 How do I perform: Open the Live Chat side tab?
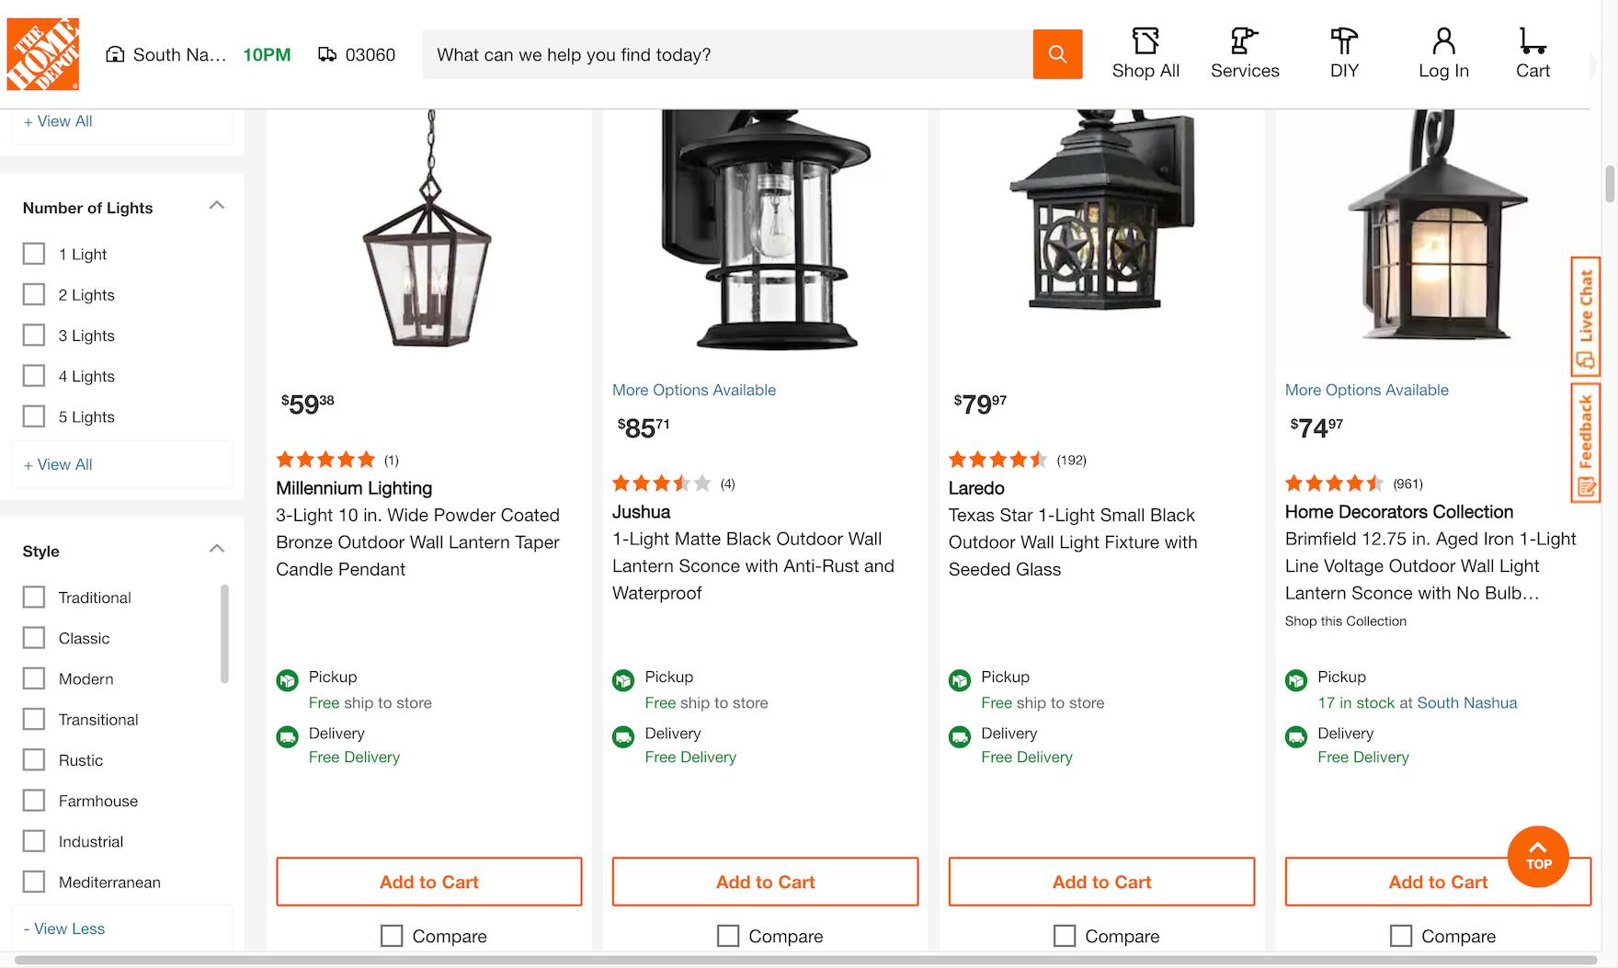pyautogui.click(x=1586, y=316)
